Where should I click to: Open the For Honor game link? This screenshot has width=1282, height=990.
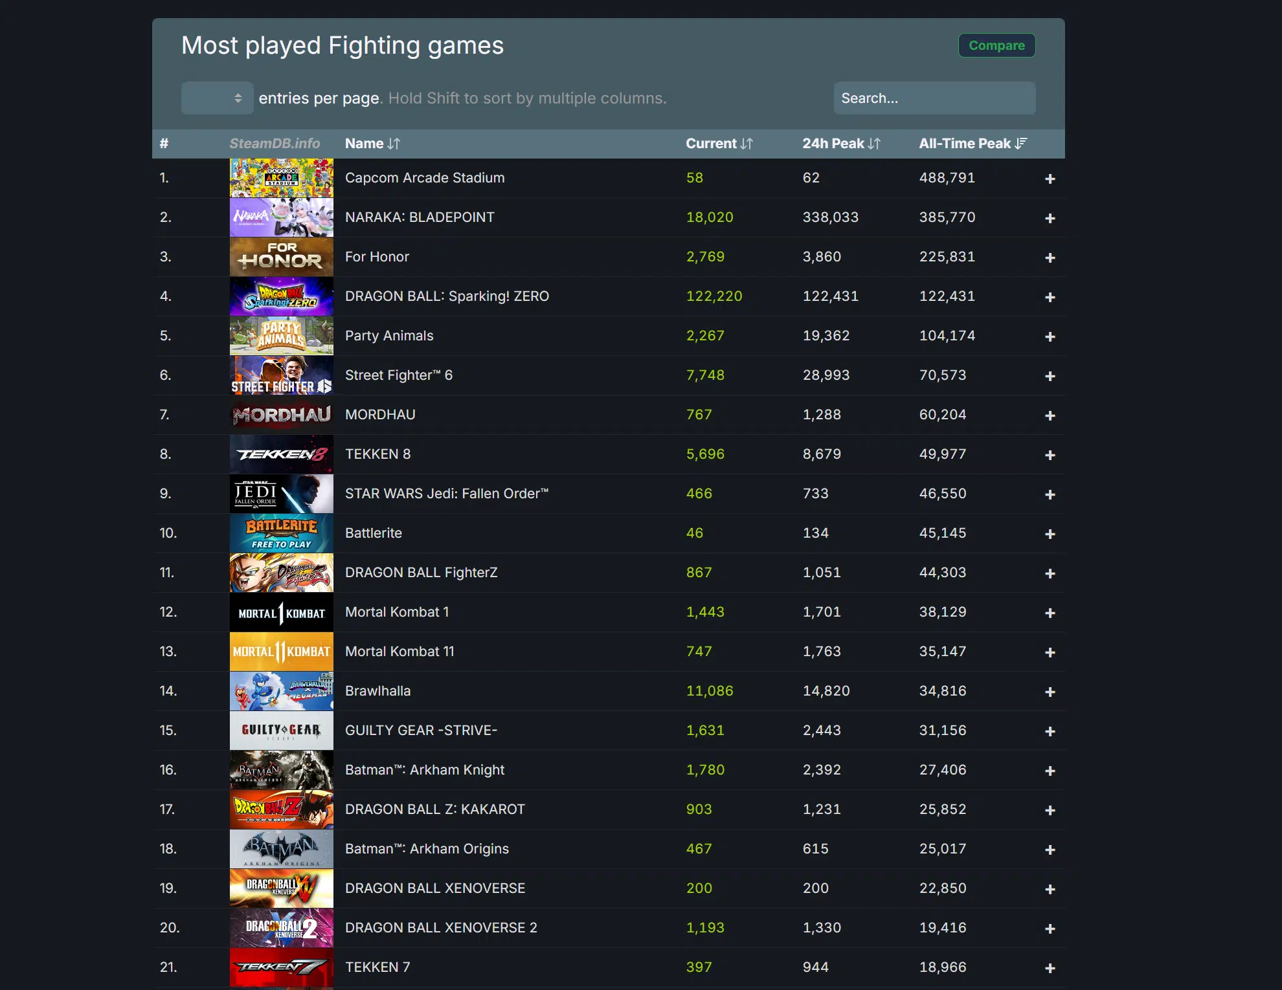[x=377, y=257]
